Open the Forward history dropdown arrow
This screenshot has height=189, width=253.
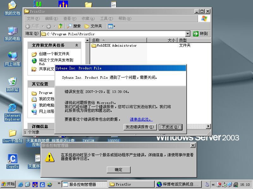pos(54,26)
